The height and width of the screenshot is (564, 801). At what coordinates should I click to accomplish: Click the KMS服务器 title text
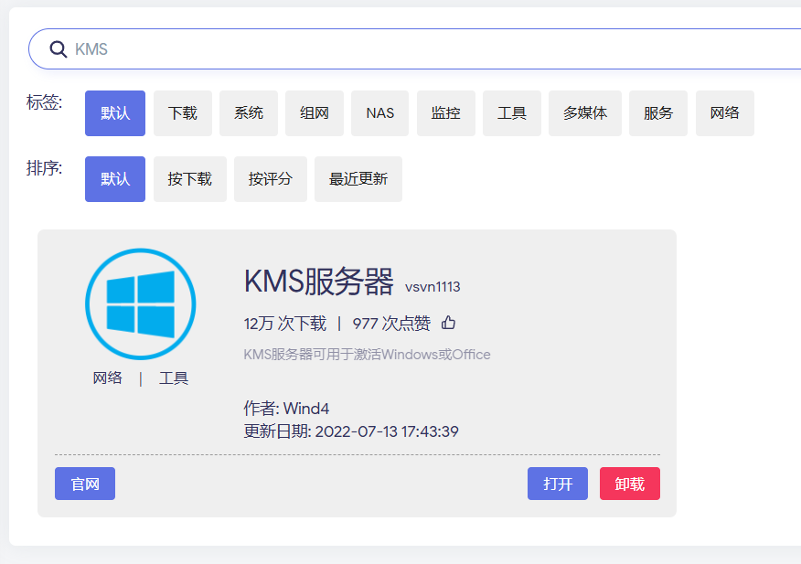[319, 282]
